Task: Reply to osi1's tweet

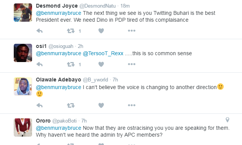Action: coord(40,64)
